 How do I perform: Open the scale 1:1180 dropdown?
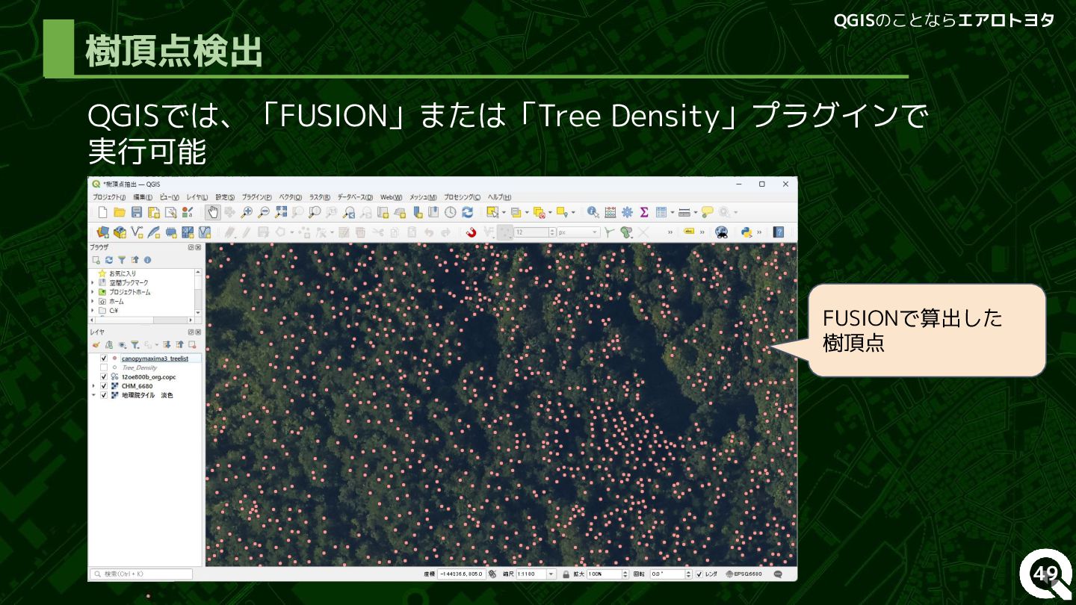[x=551, y=574]
